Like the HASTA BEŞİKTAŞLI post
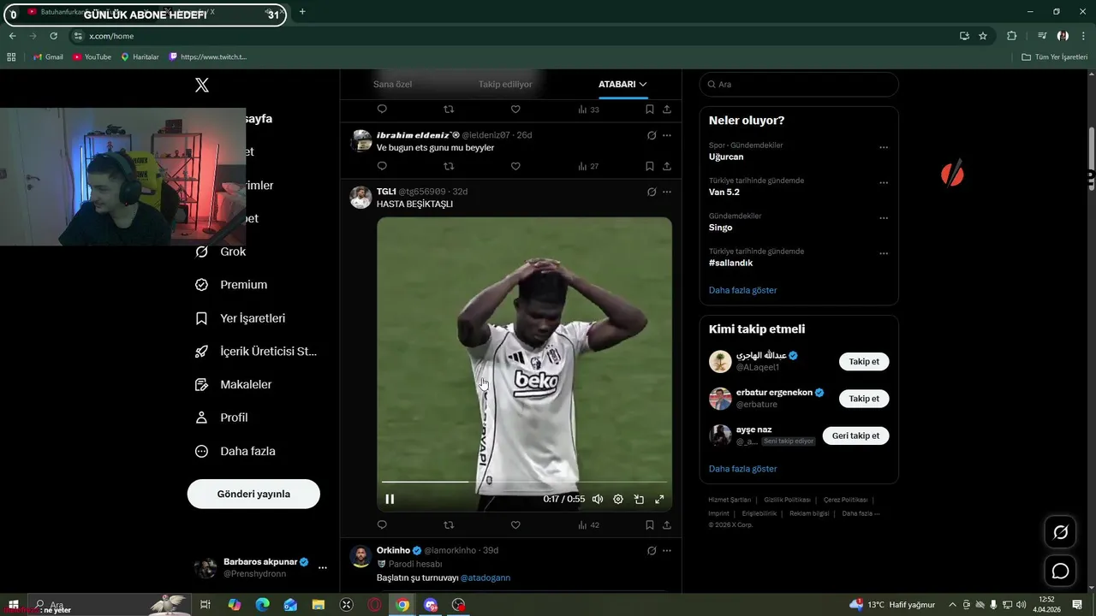Viewport: 1096px width, 616px height. click(515, 525)
